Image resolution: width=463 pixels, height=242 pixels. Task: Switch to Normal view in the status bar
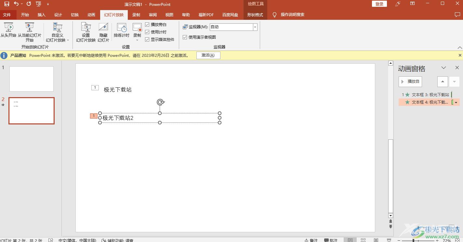(350, 240)
